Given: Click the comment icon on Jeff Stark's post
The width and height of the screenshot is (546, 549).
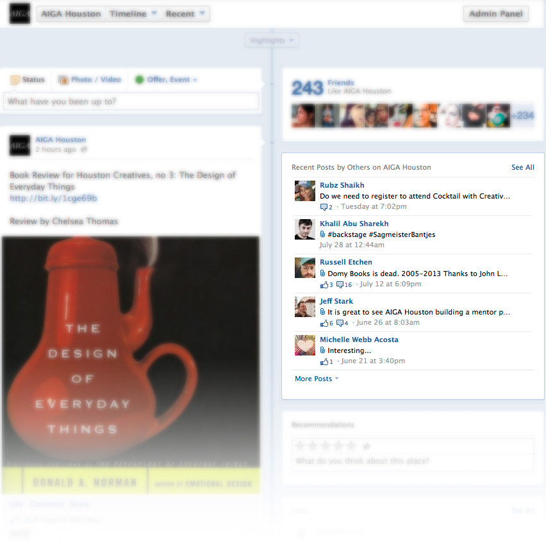Looking at the screenshot, I should coord(340,323).
